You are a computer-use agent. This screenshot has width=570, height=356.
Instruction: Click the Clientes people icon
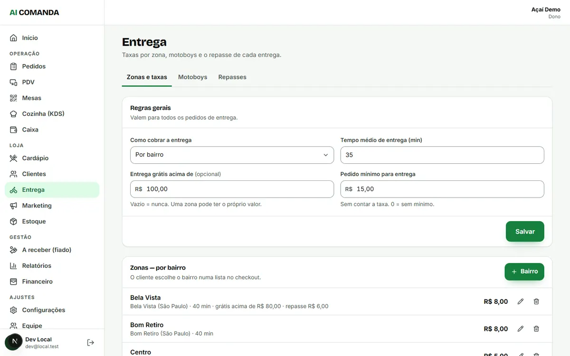(x=13, y=174)
